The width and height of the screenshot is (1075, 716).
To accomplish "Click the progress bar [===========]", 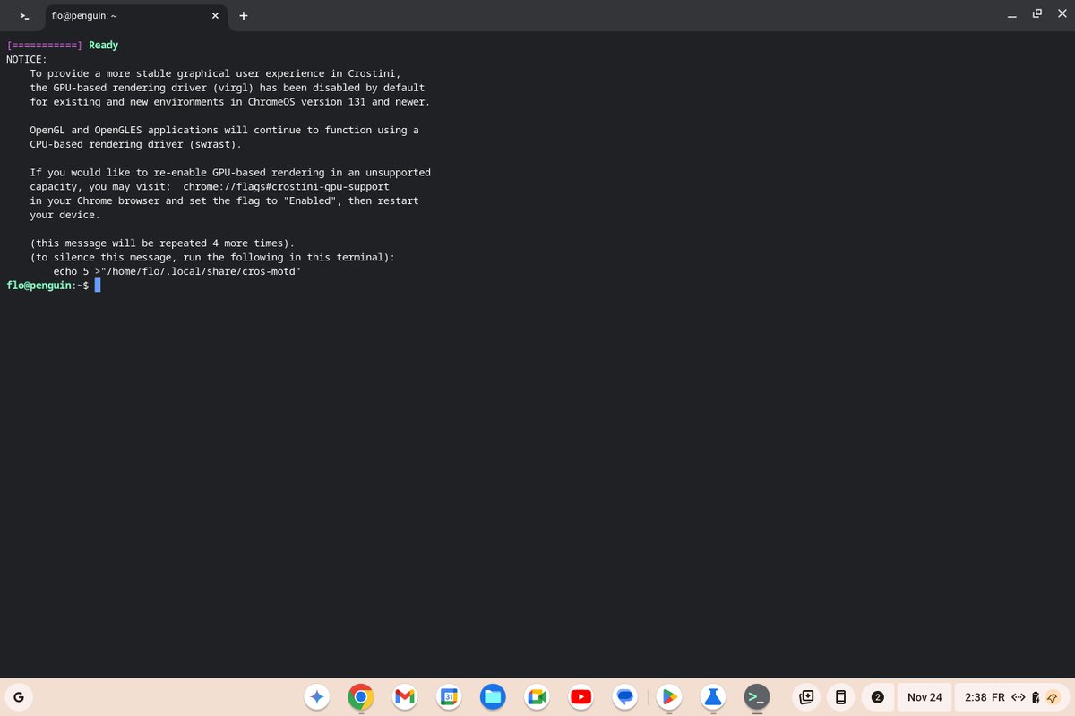I will 45,46.
